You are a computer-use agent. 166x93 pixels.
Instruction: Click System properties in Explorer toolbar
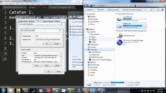(x=113, y=10)
